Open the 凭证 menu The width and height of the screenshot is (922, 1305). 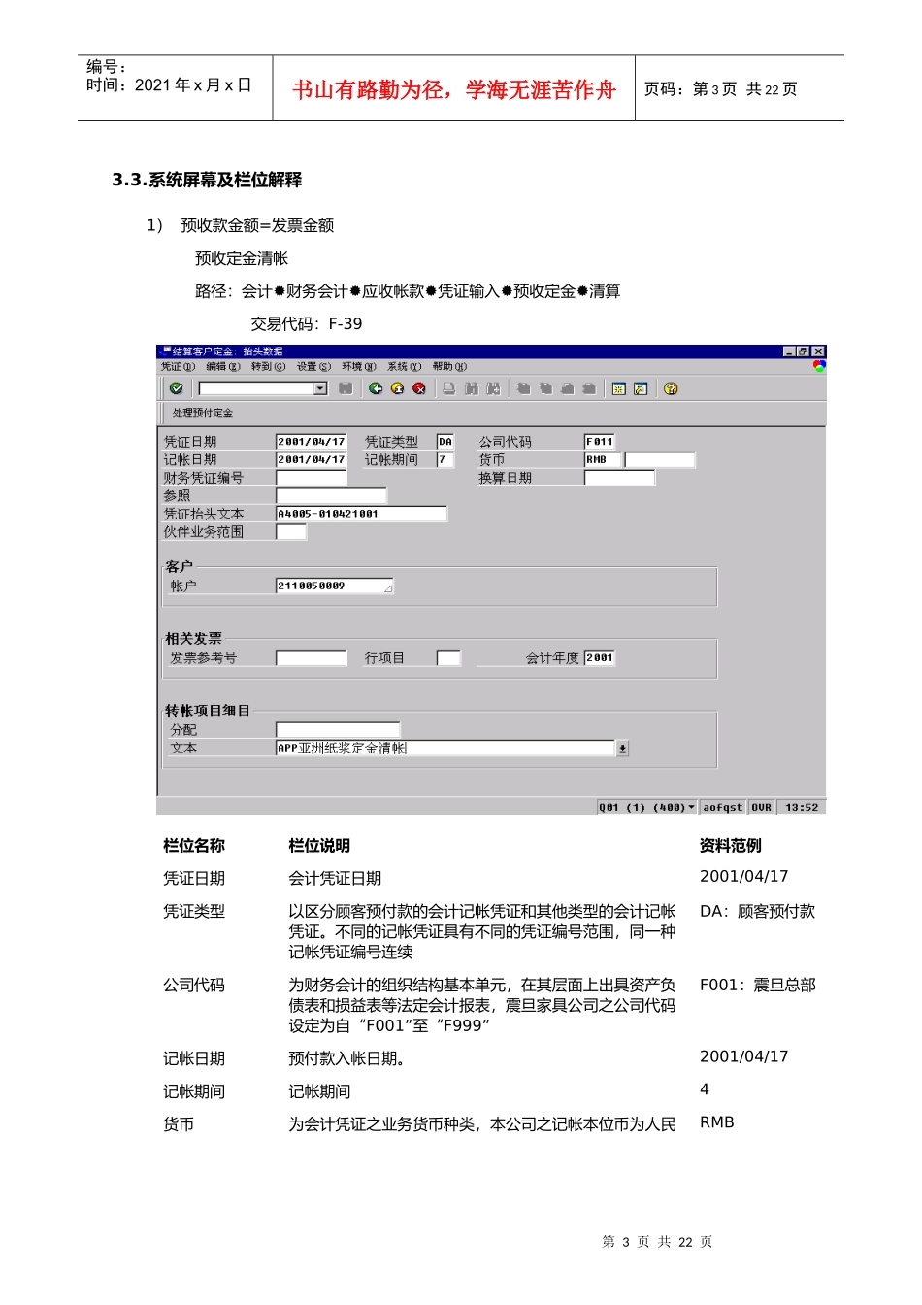pos(178,367)
